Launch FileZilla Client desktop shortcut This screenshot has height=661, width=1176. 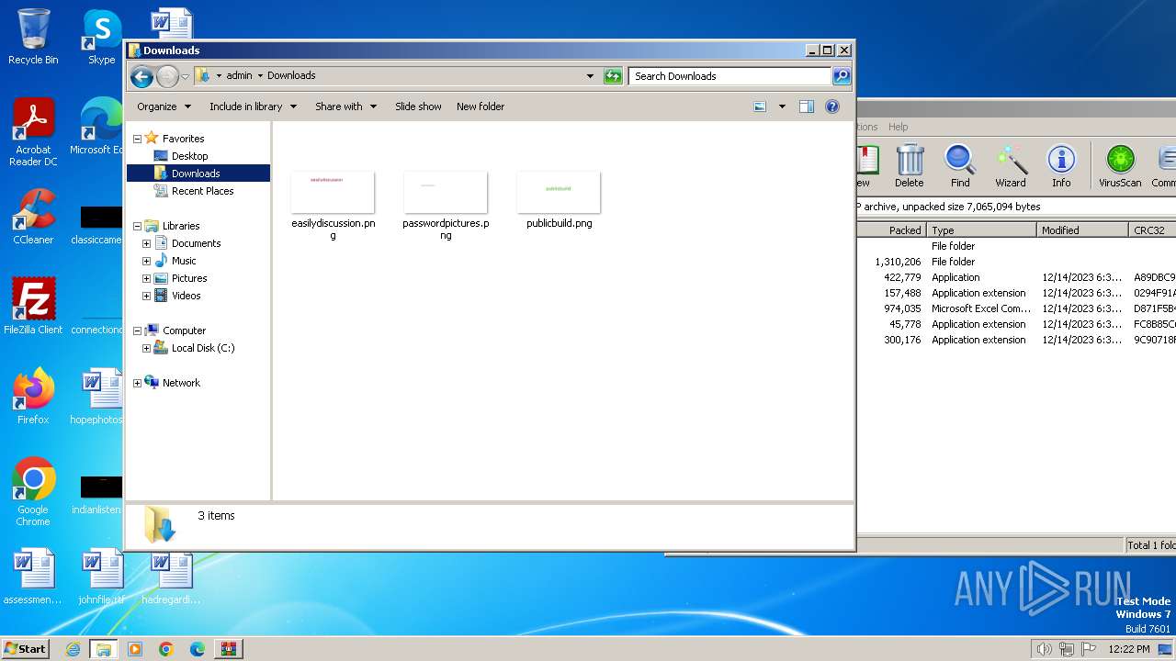point(33,307)
